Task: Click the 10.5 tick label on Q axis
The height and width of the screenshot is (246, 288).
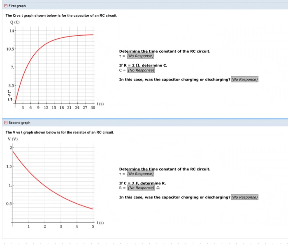Action: pos(10,49)
